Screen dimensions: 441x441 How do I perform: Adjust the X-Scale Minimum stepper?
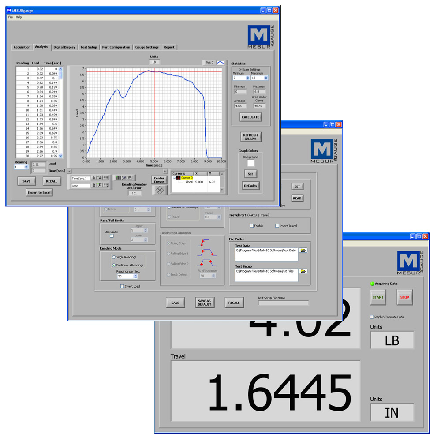[247, 78]
